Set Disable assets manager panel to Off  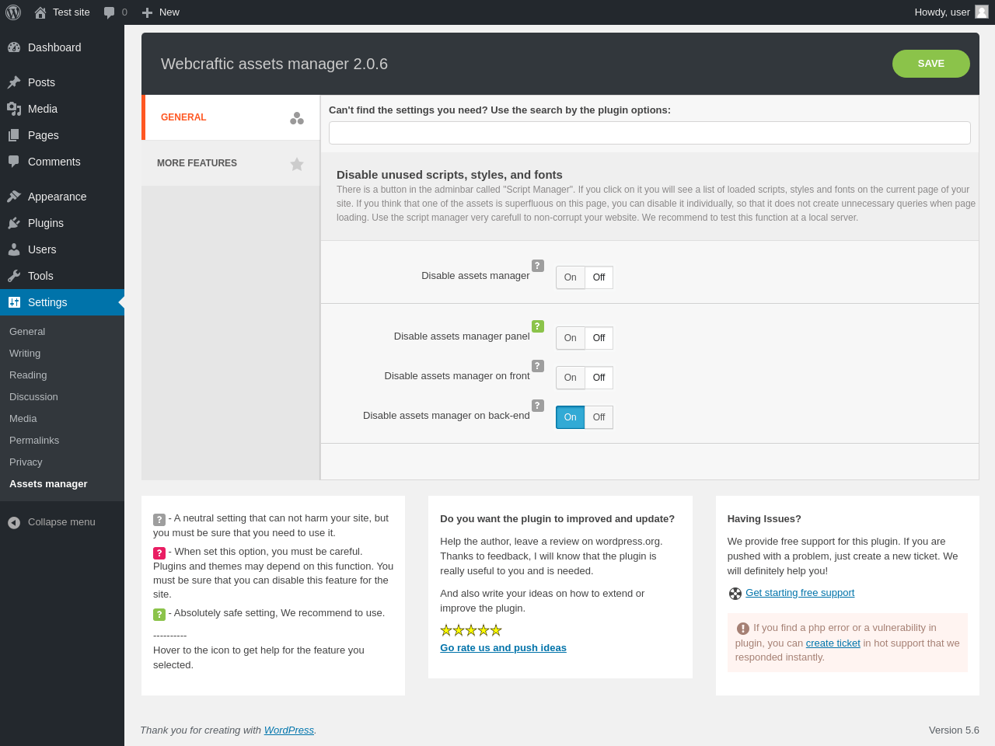[x=599, y=338]
